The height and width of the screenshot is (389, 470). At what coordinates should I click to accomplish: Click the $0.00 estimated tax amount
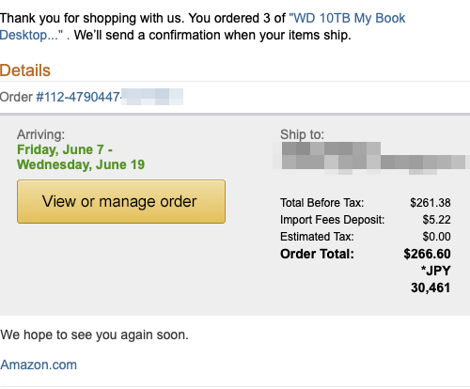click(x=436, y=237)
